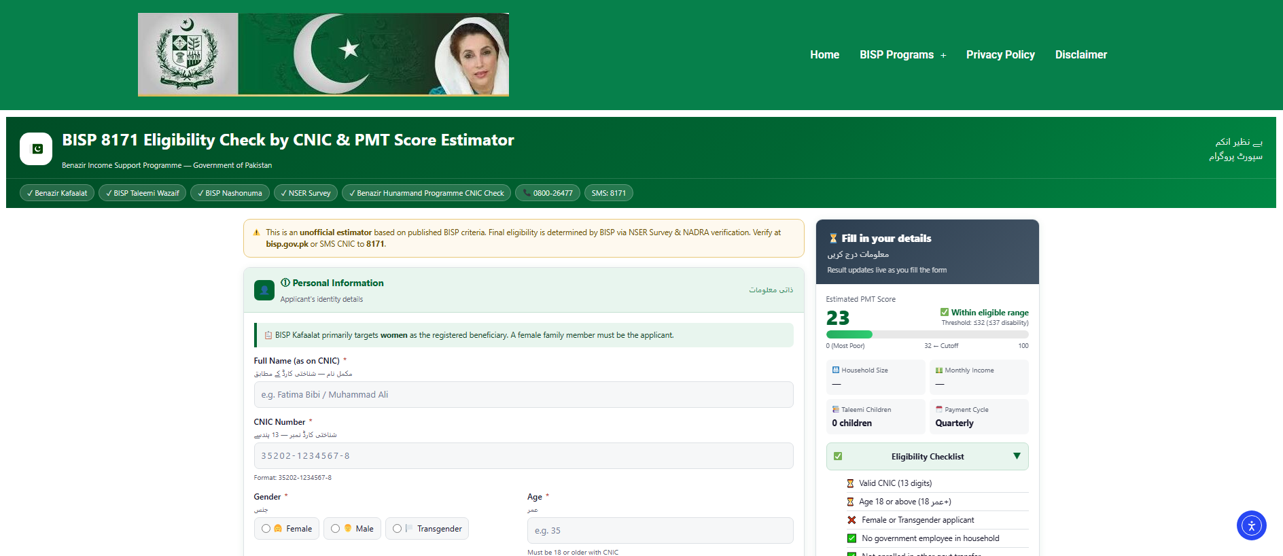Open the accessibility widget button
The image size is (1283, 556).
coord(1252,525)
